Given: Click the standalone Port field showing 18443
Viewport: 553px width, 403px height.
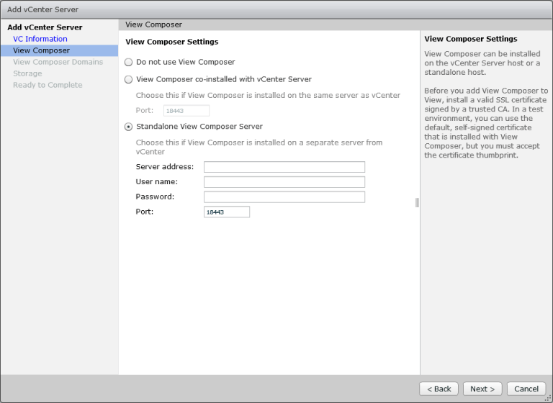Looking at the screenshot, I should click(227, 212).
